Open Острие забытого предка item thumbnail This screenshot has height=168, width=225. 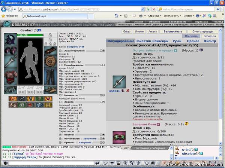[x=119, y=82]
